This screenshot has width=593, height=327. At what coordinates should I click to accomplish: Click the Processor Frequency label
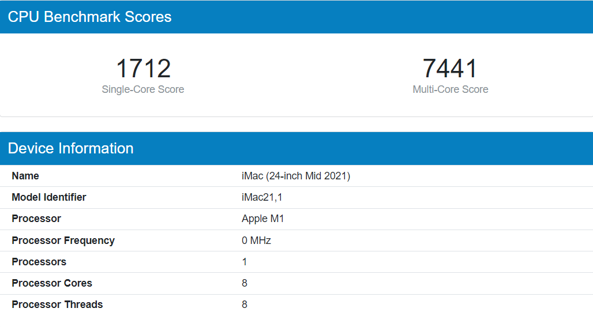click(63, 240)
